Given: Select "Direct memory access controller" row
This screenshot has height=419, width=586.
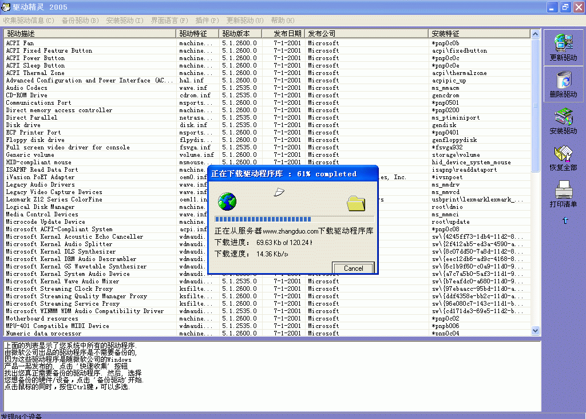Looking at the screenshot, I should 267,110.
